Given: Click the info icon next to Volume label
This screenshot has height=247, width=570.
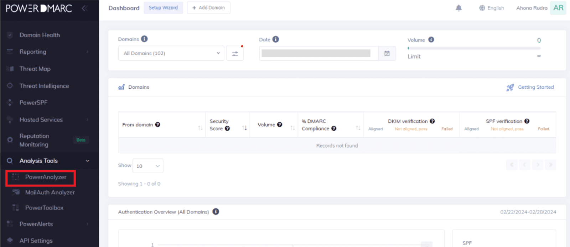Looking at the screenshot, I should coord(431,40).
